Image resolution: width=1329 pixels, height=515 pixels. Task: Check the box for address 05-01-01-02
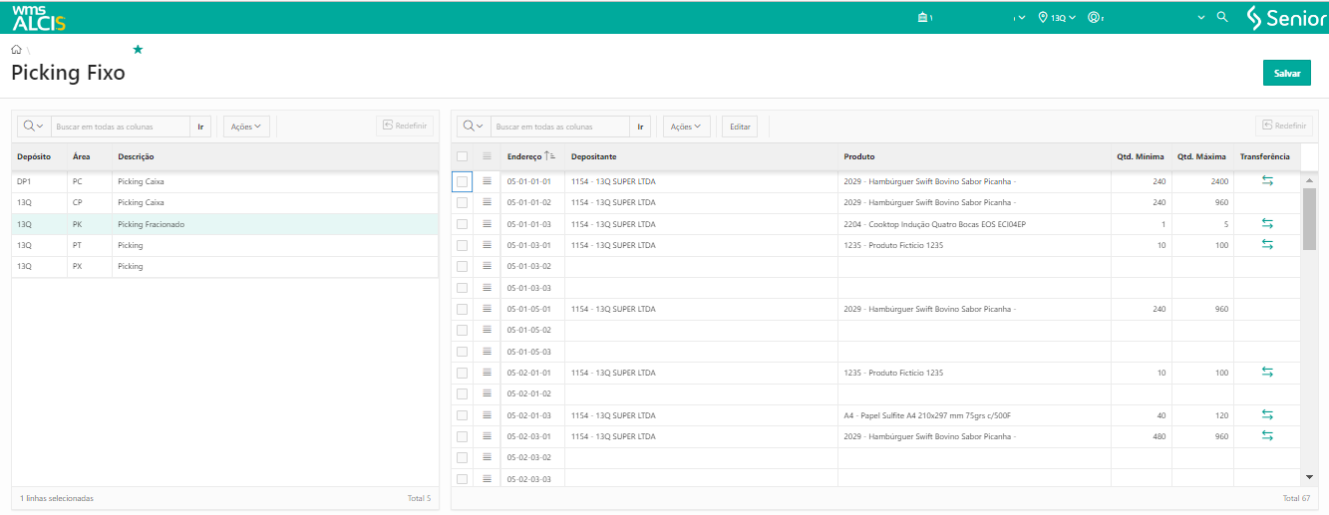(462, 202)
